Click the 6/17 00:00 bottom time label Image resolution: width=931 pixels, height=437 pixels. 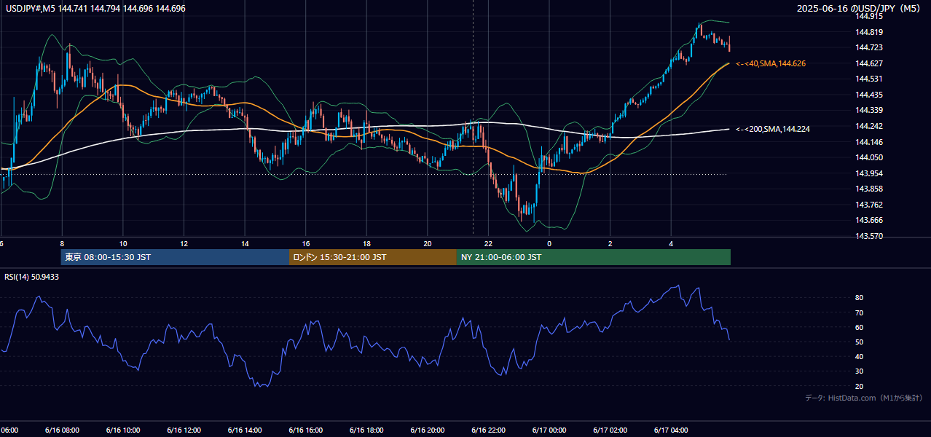549,430
